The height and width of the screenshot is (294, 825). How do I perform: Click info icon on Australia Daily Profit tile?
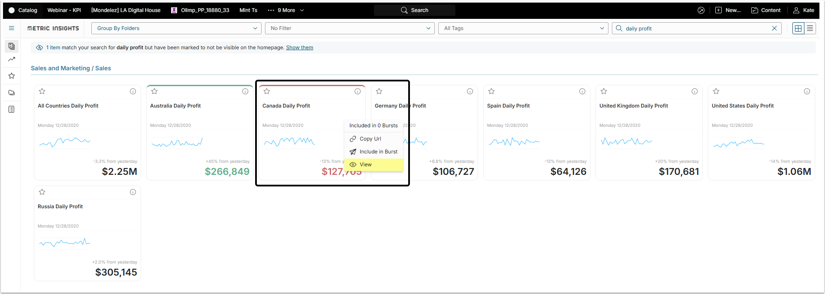pos(245,91)
